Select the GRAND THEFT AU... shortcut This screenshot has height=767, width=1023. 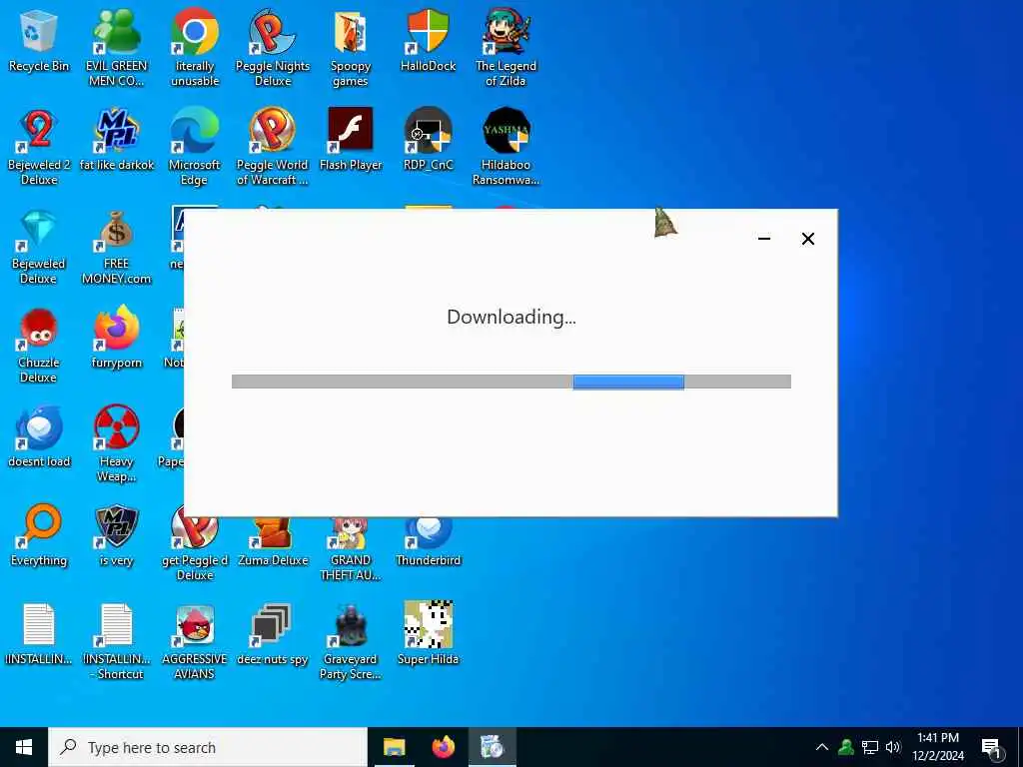pos(351,550)
